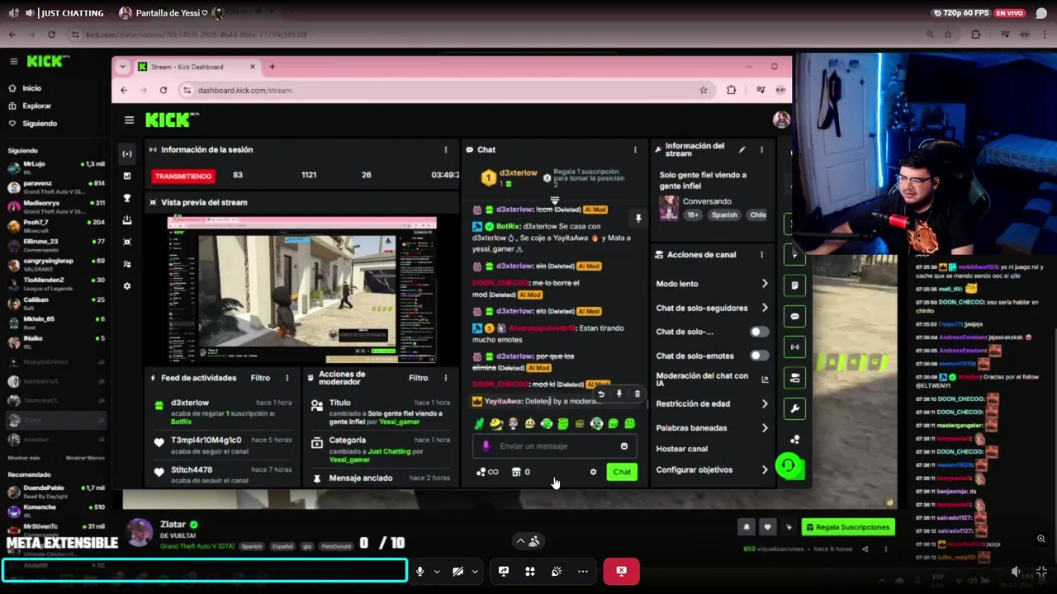Open the Stream section in dashboard sidebar
Screen dimensions: 1057x594
click(x=126, y=153)
